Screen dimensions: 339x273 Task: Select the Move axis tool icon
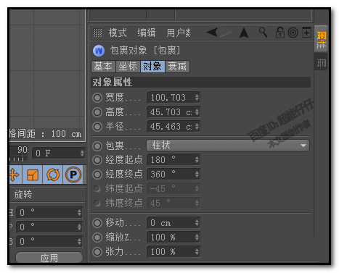(15, 175)
